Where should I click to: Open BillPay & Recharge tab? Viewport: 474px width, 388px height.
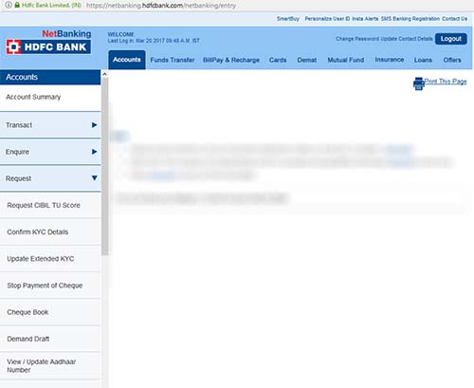click(x=231, y=60)
